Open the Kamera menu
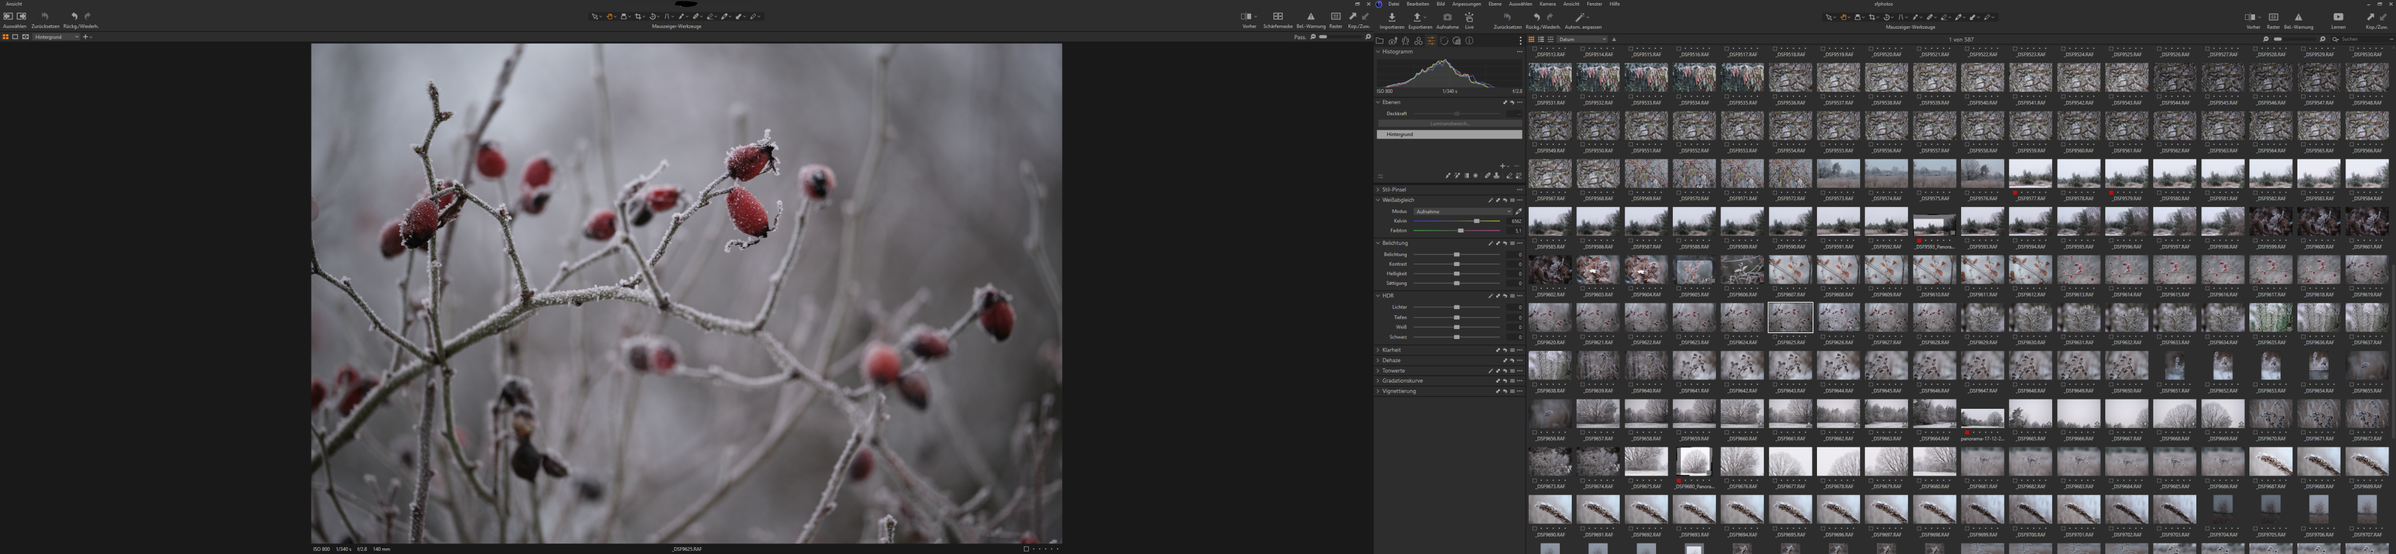 (1547, 4)
